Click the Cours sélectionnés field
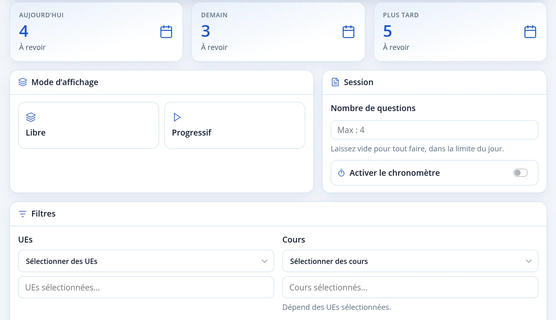 point(410,287)
